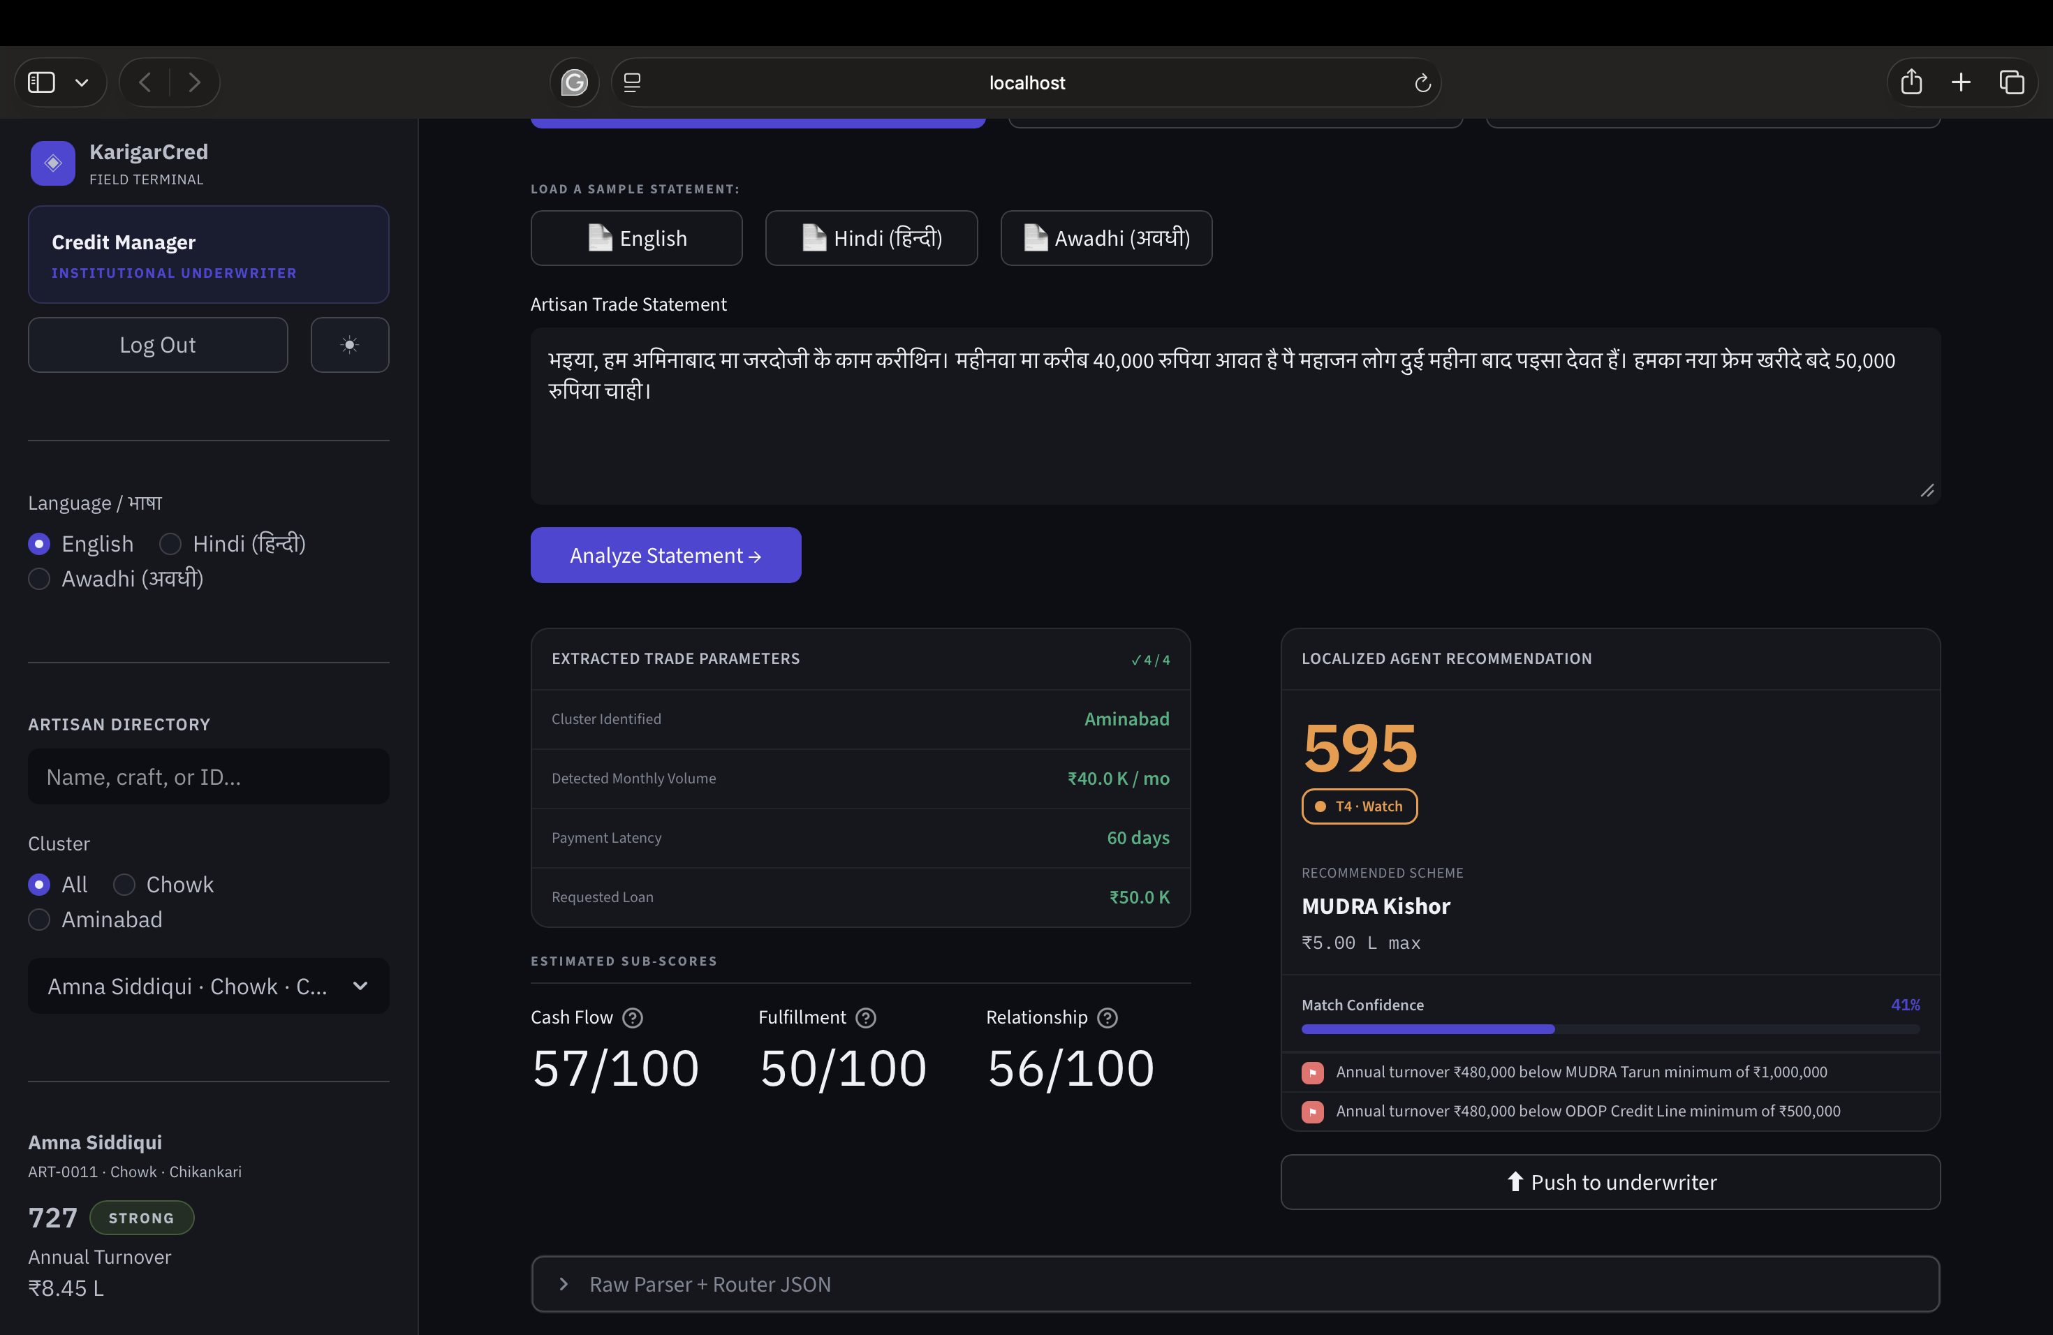Screen dimensions: 2053x1335
Task: Open the Amna Siddiqui artisan dropdown
Action: pyautogui.click(x=208, y=986)
